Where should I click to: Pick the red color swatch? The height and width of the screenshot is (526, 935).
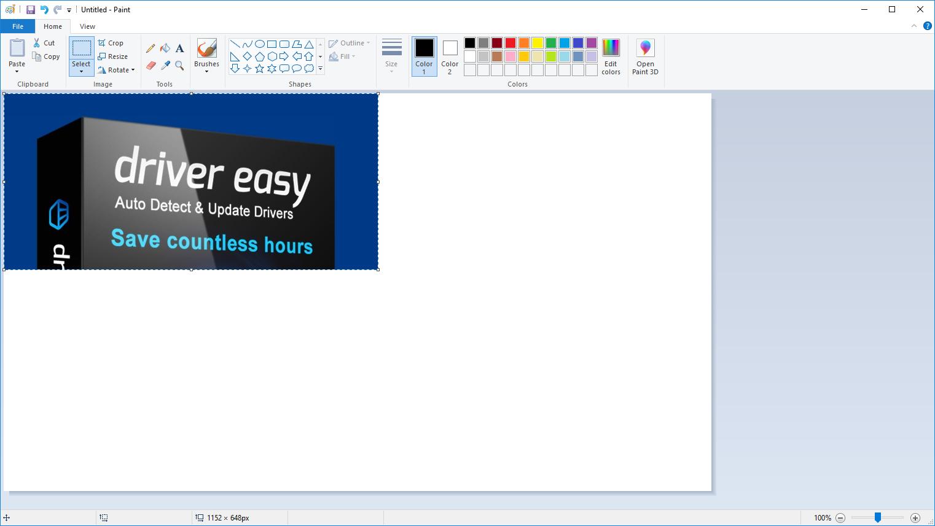511,43
